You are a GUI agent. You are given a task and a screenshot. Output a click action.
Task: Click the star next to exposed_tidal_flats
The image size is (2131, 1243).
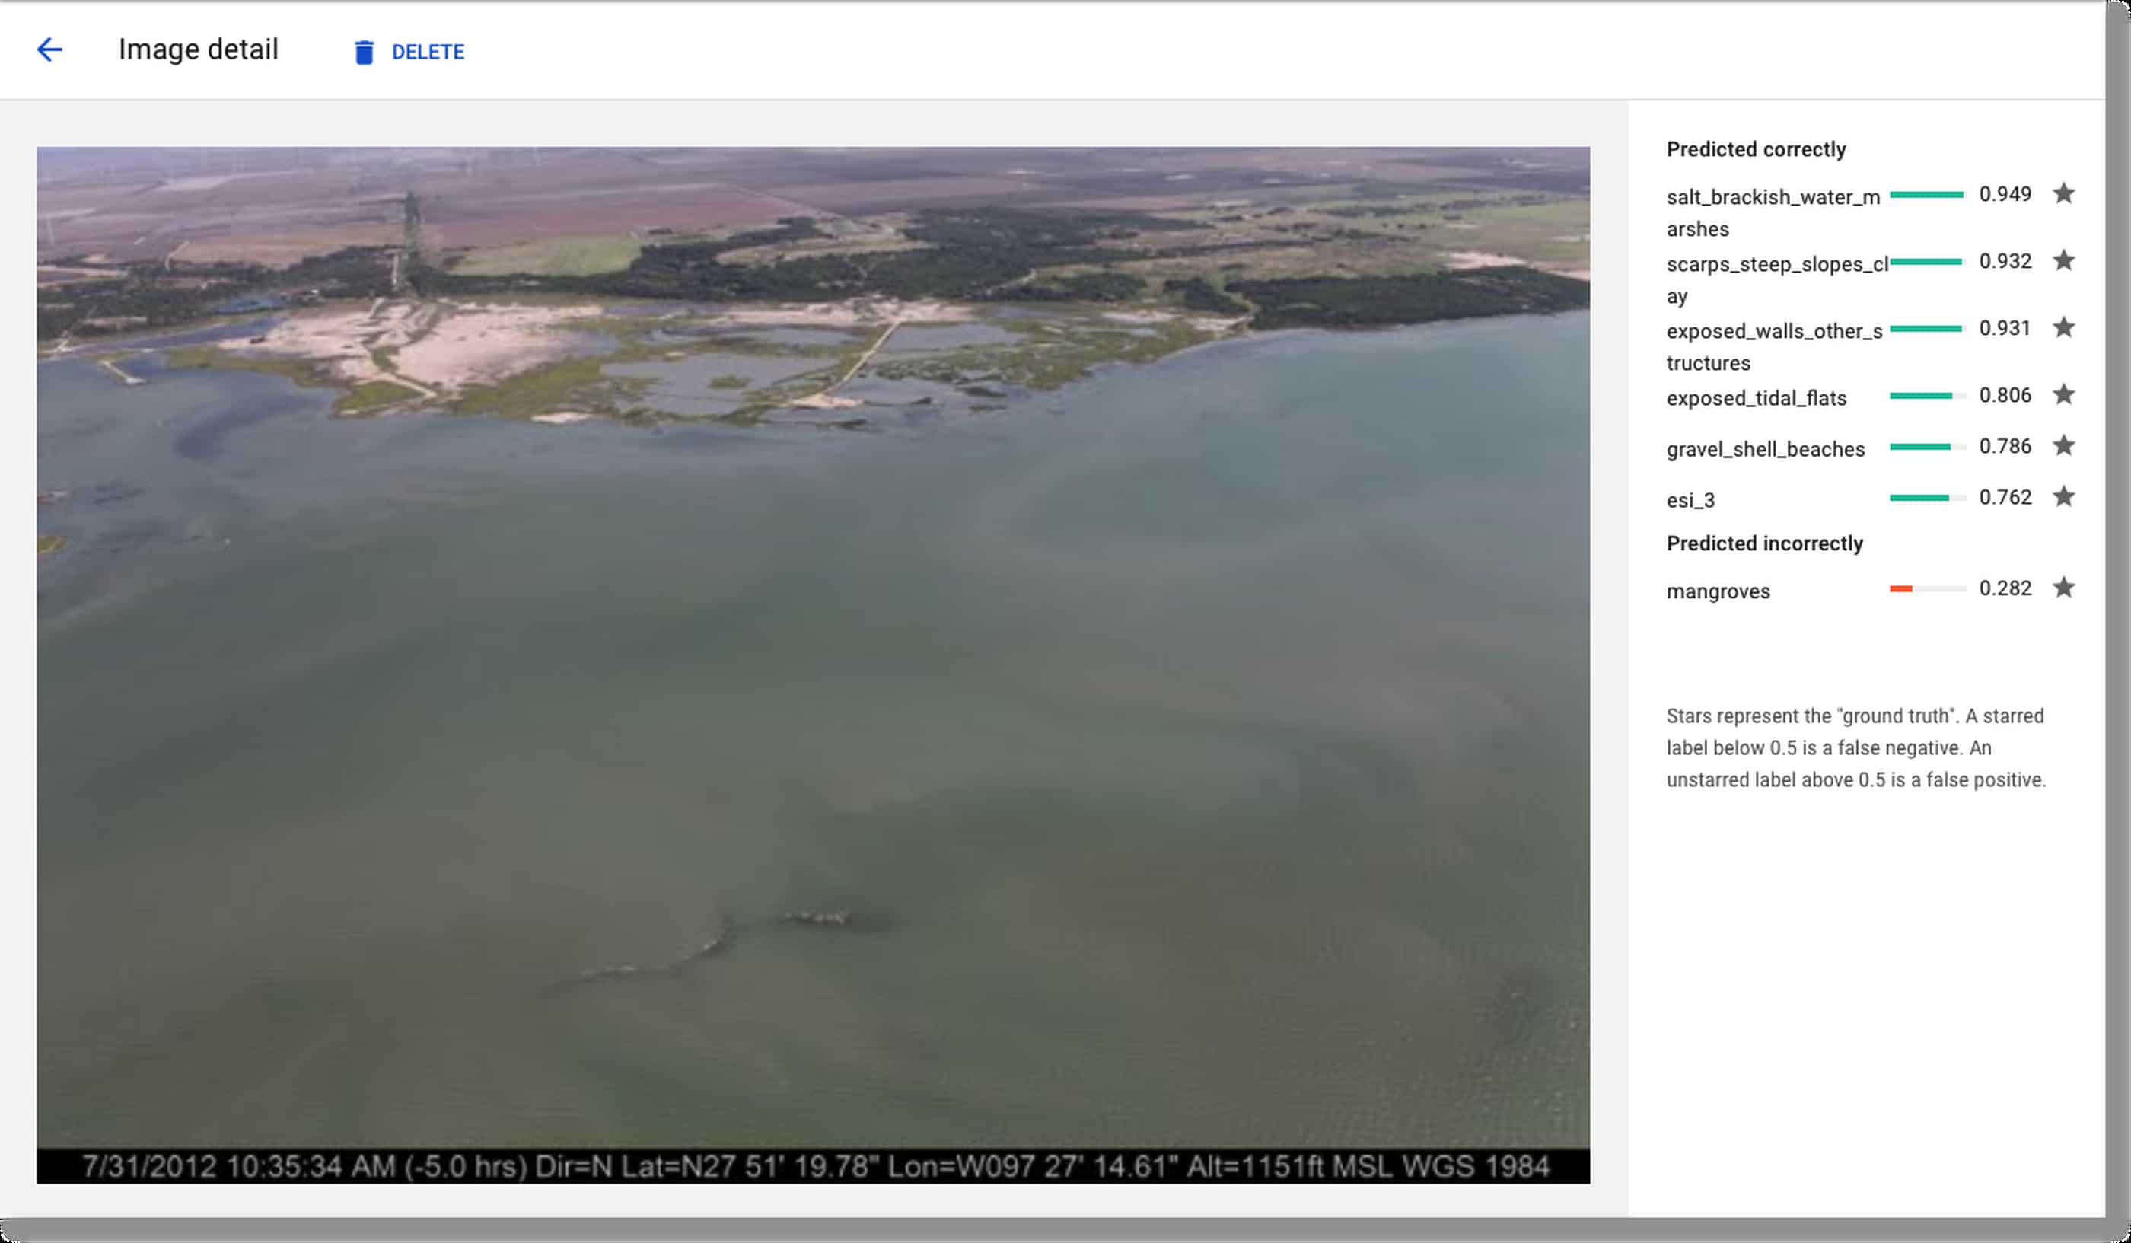point(2063,394)
